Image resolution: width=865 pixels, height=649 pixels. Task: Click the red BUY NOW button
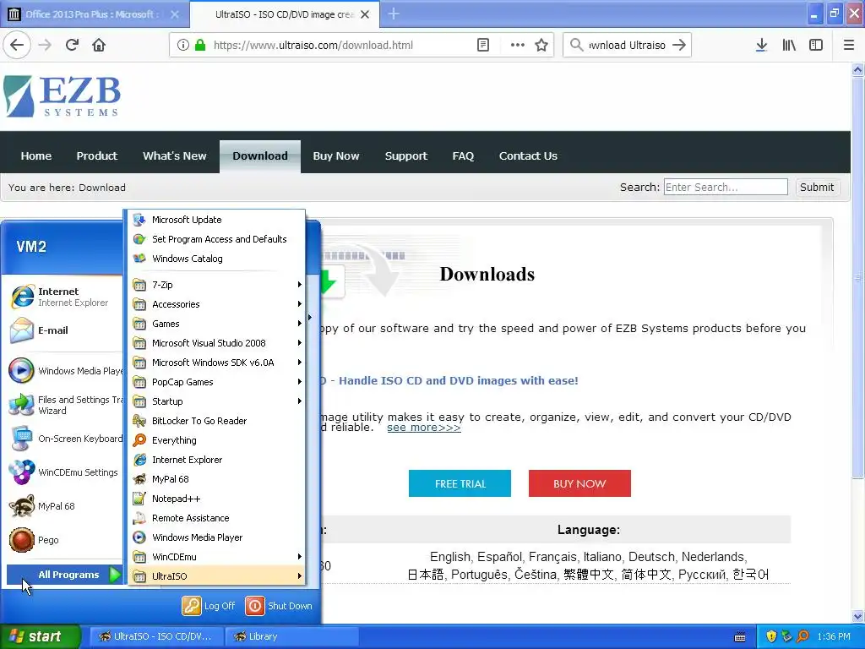(x=579, y=483)
